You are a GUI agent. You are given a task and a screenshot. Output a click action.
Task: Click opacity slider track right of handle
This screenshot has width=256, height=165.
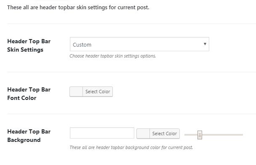point(223,135)
